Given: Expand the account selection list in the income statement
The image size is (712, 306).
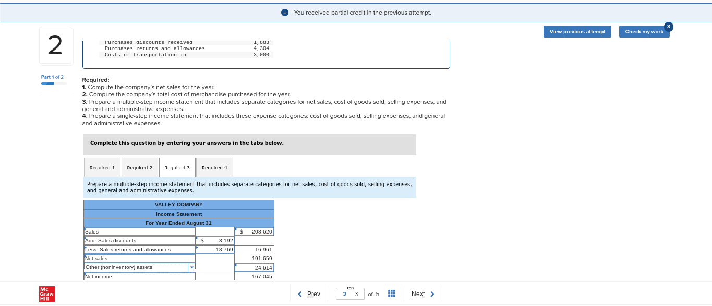Looking at the screenshot, I should coord(191,267).
